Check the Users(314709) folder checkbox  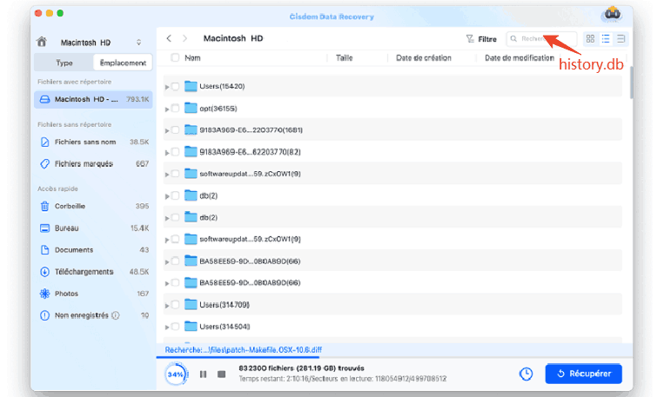pos(175,305)
